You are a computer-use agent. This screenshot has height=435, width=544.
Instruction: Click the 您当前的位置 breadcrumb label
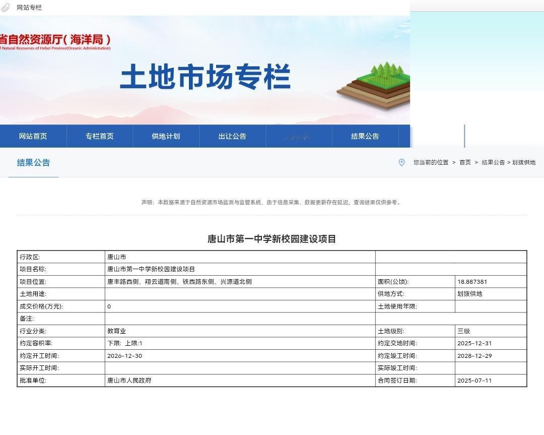[431, 162]
